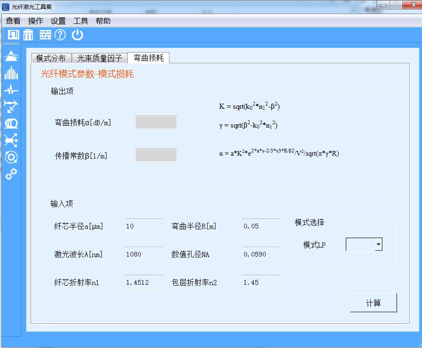Open the 帮助 menu
The height and width of the screenshot is (348, 422).
pos(103,21)
